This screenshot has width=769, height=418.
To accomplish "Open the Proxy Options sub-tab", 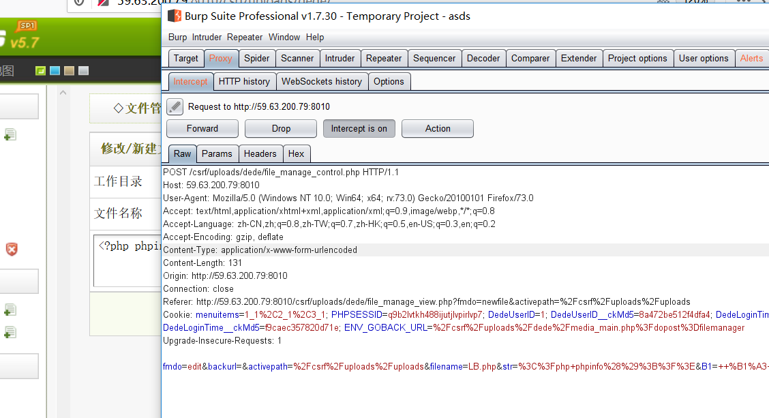I will 389,81.
